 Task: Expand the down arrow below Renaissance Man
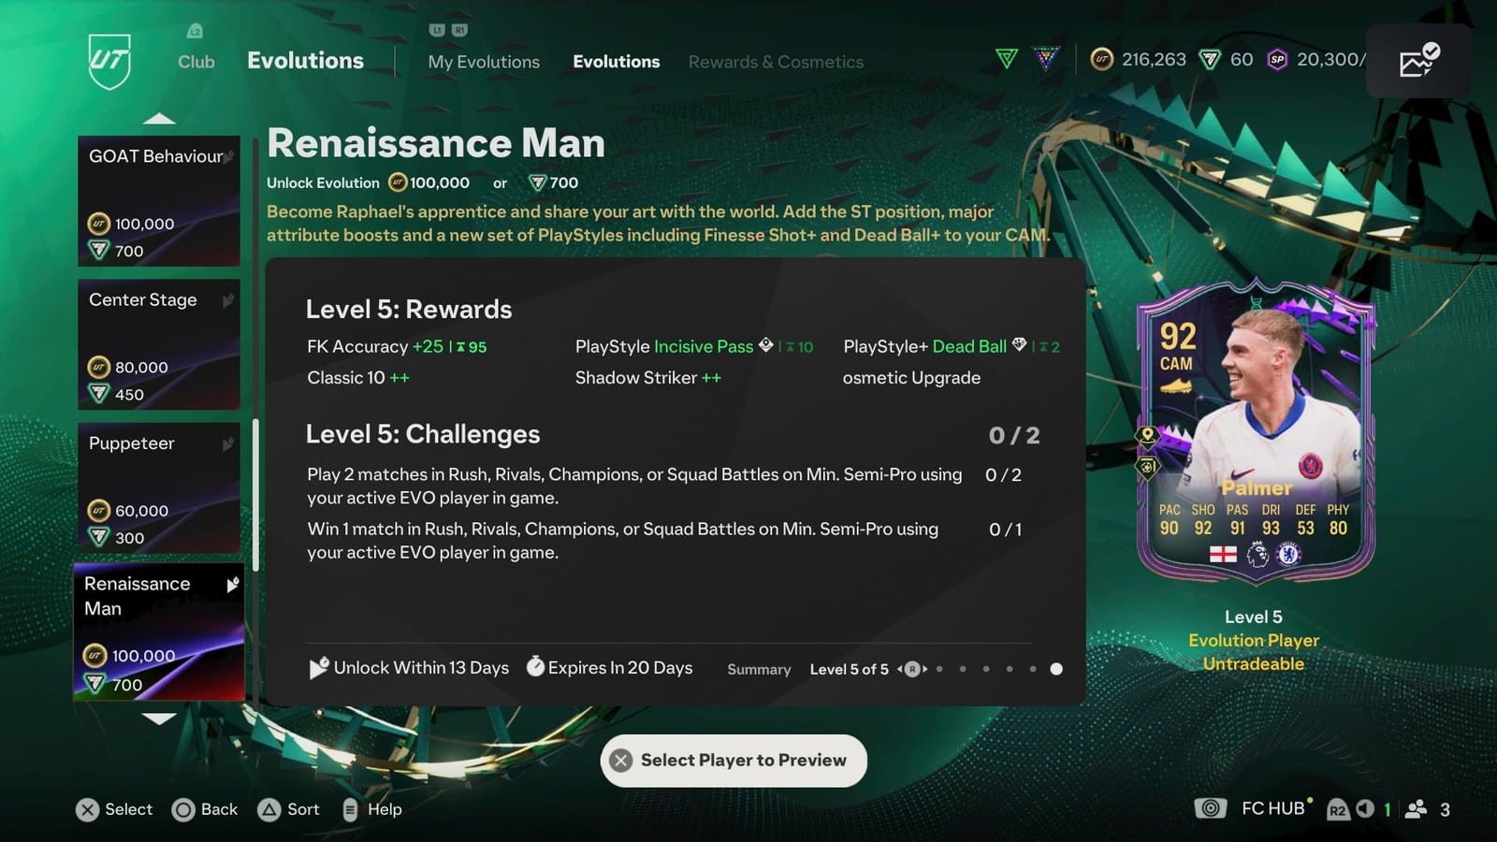point(161,719)
